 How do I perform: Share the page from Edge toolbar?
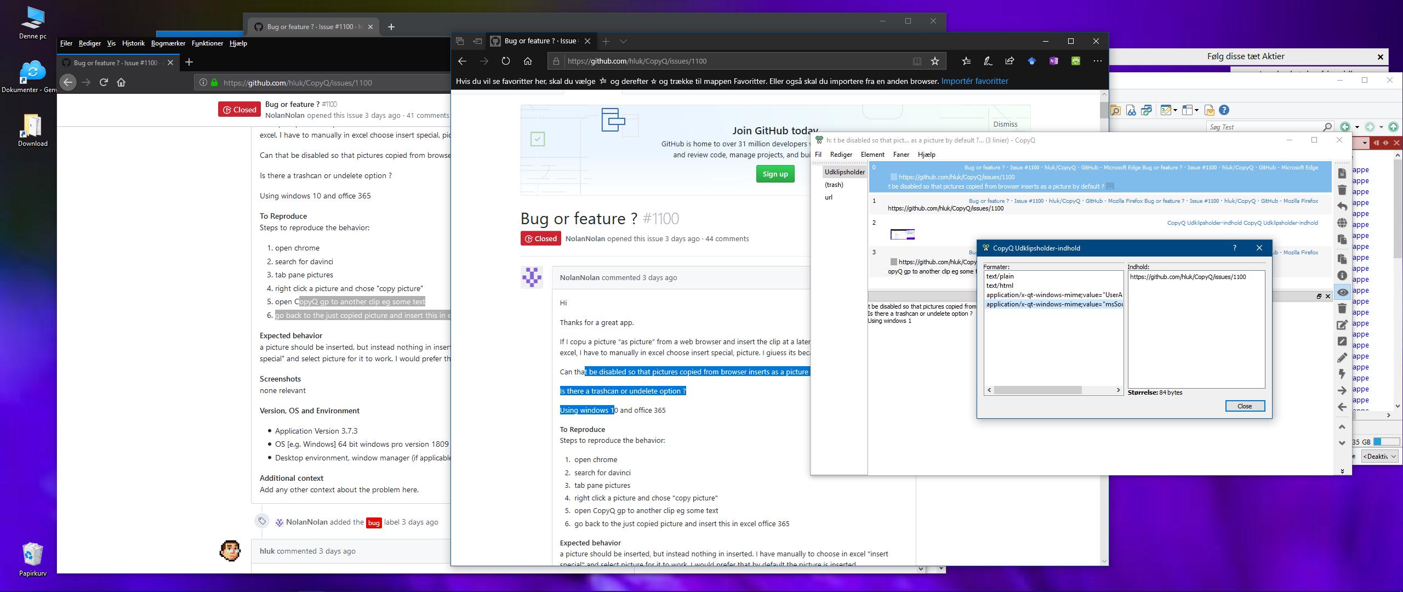click(x=1010, y=61)
